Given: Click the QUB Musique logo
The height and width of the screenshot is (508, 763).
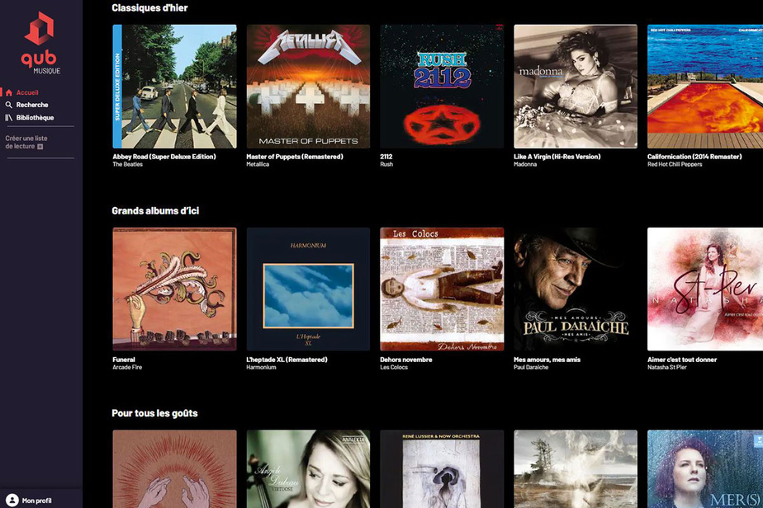Looking at the screenshot, I should point(40,43).
